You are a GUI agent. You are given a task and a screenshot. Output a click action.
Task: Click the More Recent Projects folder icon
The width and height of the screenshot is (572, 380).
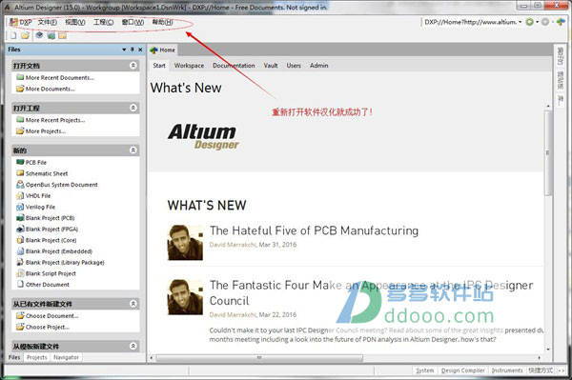(20, 119)
